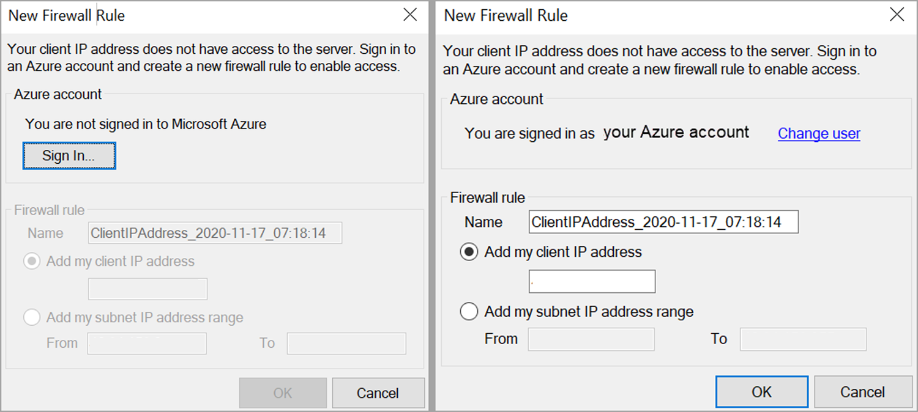Close the dialog showing Change user link
Image resolution: width=918 pixels, height=412 pixels.
tap(897, 15)
